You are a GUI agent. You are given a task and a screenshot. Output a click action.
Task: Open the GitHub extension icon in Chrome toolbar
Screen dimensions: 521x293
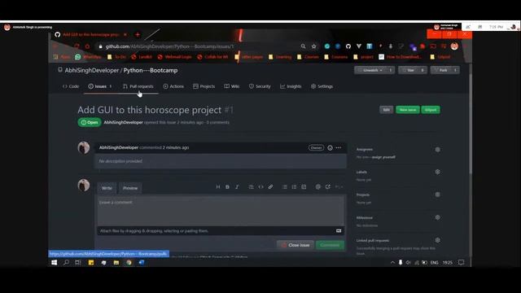click(x=348, y=46)
